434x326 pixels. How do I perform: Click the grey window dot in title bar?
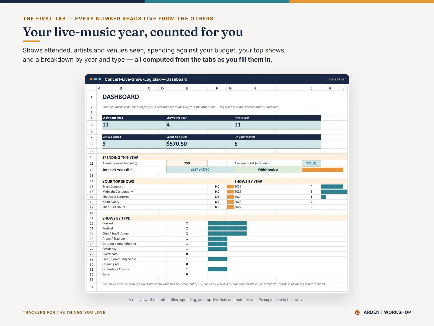[100, 79]
